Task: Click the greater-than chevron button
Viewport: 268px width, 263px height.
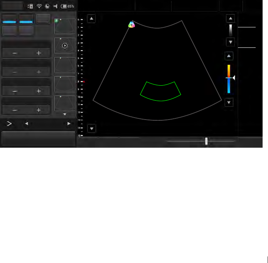Action: 9,123
